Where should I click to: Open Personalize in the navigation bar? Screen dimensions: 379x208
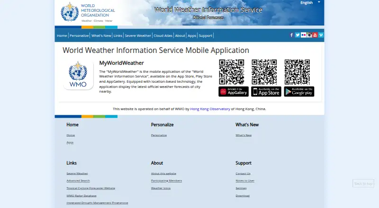[79, 35]
